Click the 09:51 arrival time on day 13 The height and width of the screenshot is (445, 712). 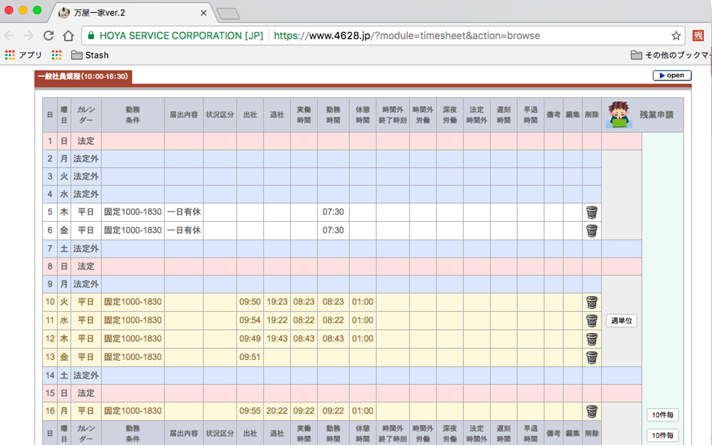pyautogui.click(x=250, y=357)
